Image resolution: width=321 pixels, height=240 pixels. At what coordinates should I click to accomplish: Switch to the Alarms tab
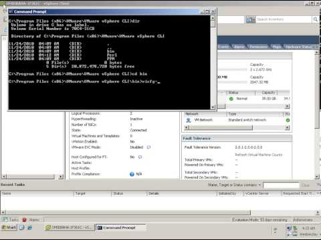click(239, 47)
